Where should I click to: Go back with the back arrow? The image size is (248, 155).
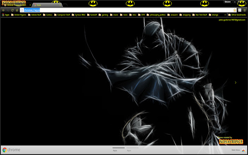pyautogui.click(x=3, y=10)
